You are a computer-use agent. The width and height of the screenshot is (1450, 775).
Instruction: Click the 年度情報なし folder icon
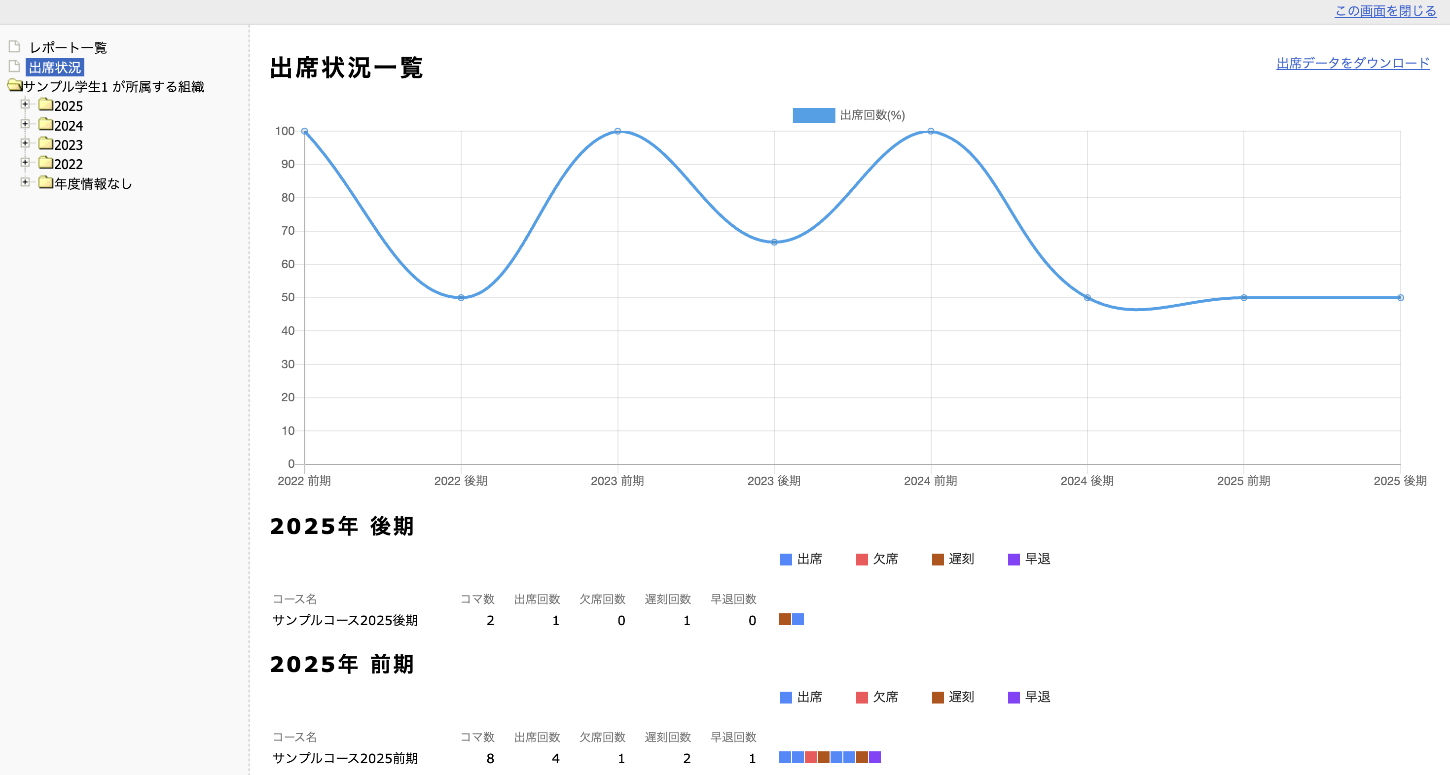pyautogui.click(x=45, y=182)
